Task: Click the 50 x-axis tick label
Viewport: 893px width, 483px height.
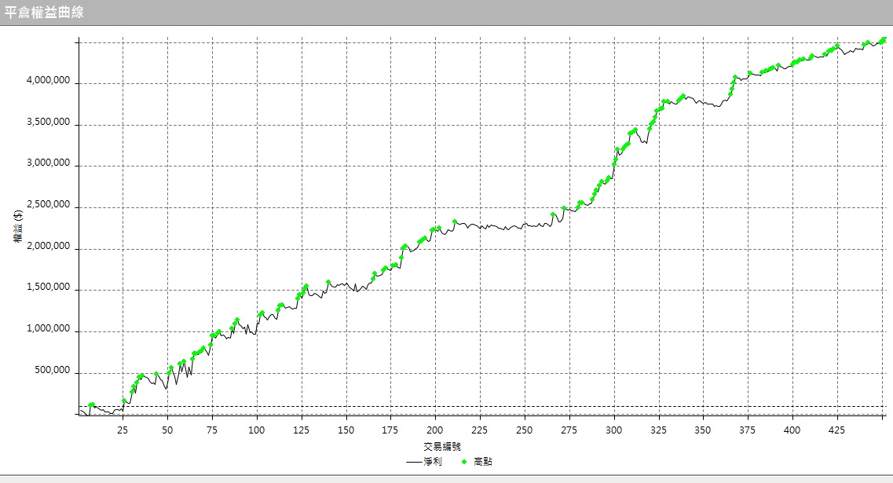Action: (167, 430)
